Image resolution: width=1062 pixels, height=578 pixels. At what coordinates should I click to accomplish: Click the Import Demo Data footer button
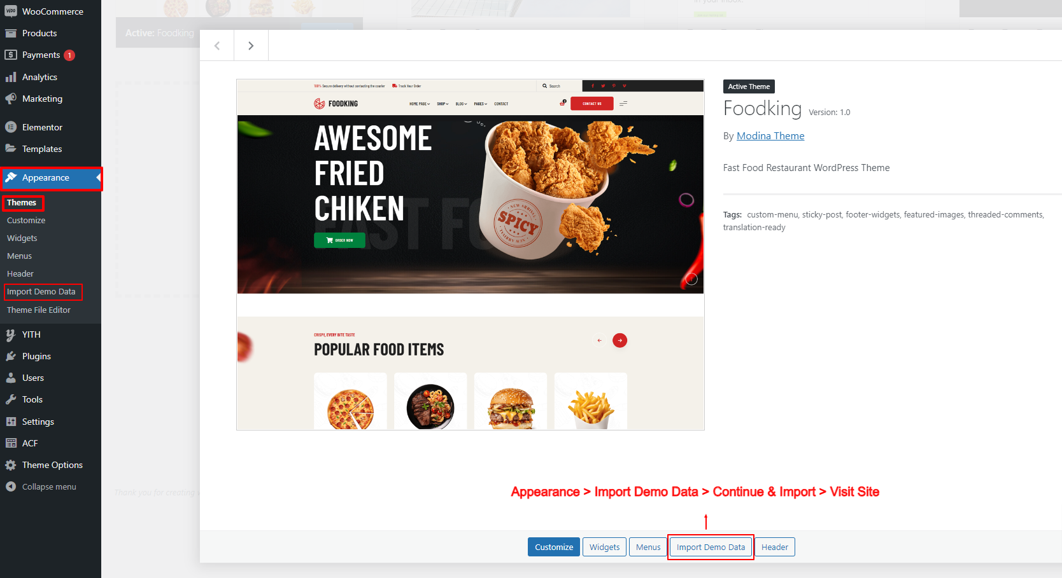click(x=711, y=547)
